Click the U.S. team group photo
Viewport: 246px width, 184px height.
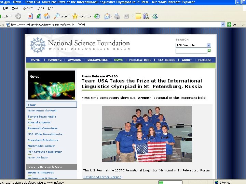tap(147, 134)
